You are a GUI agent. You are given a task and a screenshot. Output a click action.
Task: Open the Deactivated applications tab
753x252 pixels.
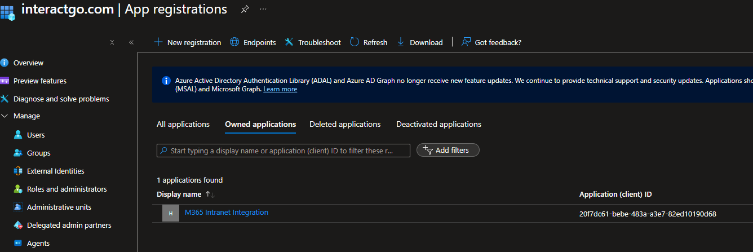point(438,124)
